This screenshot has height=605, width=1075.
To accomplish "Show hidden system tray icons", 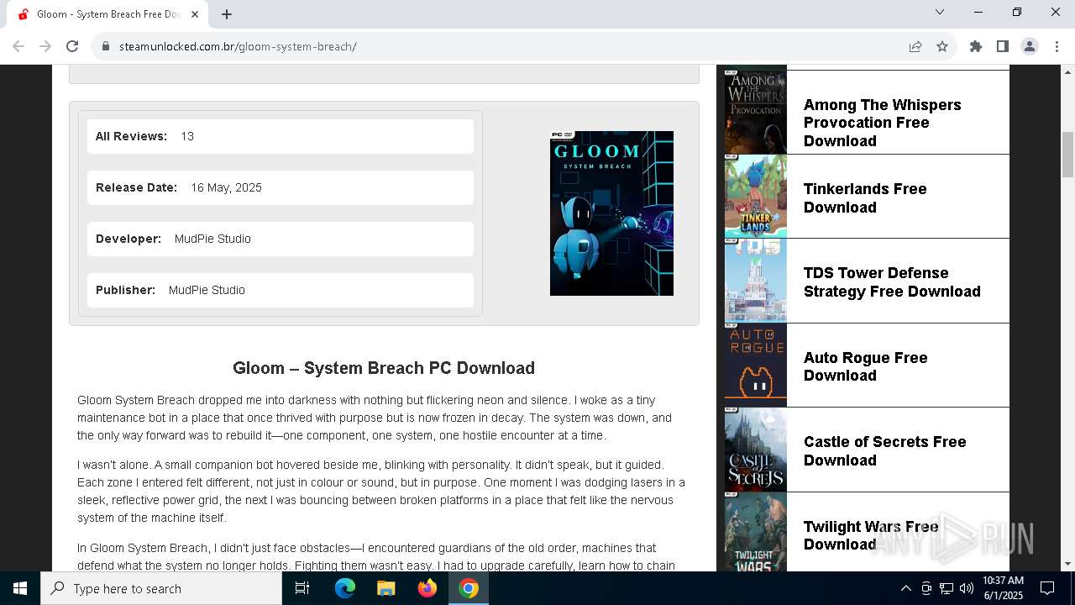I will (x=905, y=588).
